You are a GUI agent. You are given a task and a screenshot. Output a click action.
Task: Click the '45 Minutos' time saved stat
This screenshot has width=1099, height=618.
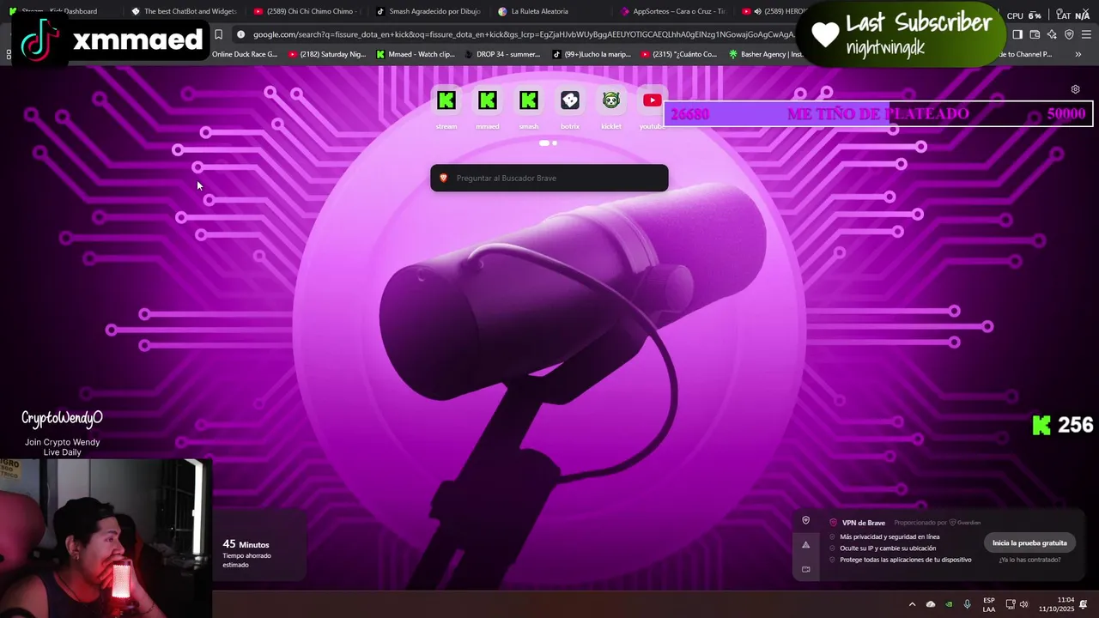(246, 544)
